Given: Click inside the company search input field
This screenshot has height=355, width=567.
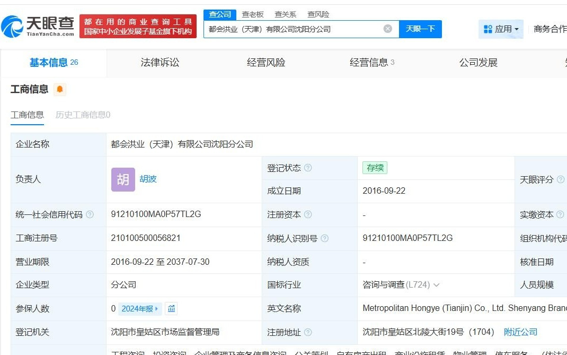Looking at the screenshot, I should point(297,29).
